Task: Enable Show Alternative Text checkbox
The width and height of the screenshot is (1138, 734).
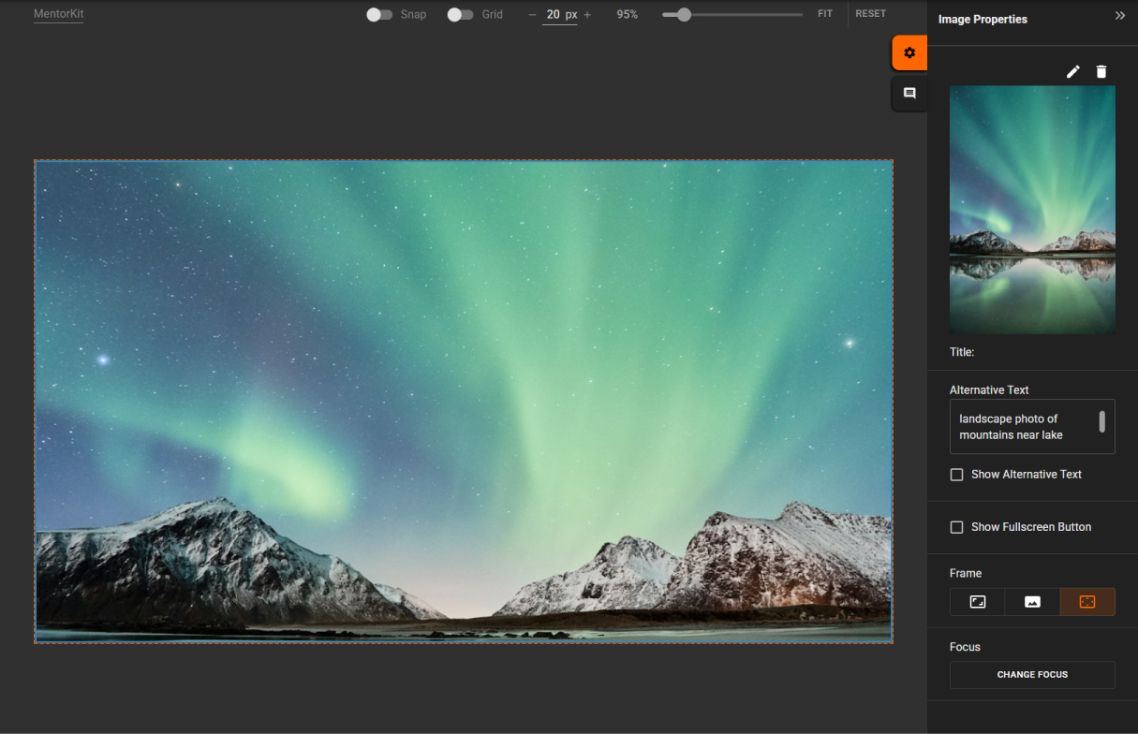Action: pyautogui.click(x=956, y=475)
